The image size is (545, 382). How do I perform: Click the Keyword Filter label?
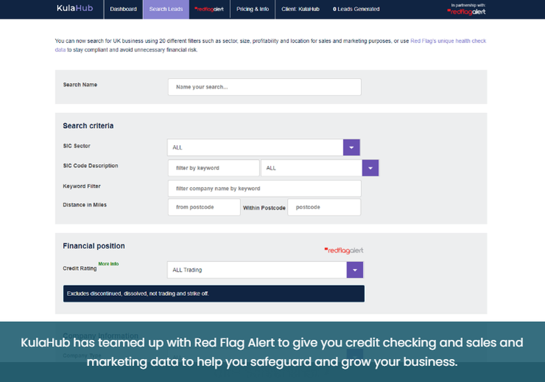(x=82, y=186)
